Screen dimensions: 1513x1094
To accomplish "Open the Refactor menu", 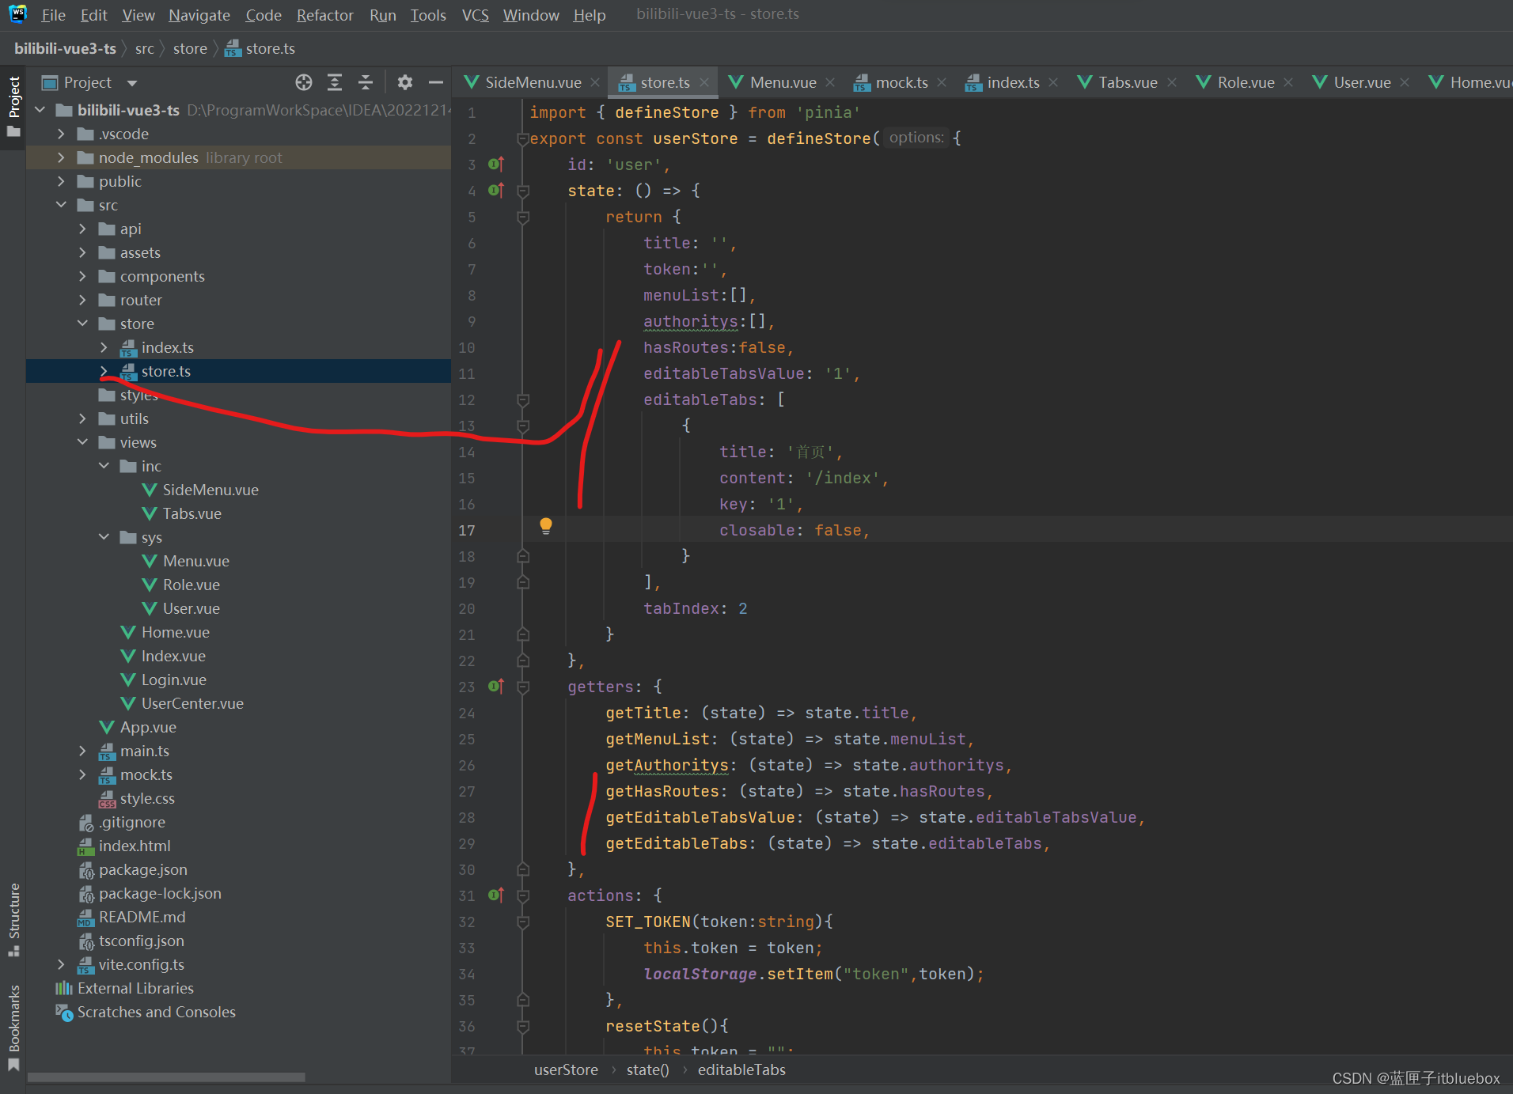I will click(x=324, y=15).
